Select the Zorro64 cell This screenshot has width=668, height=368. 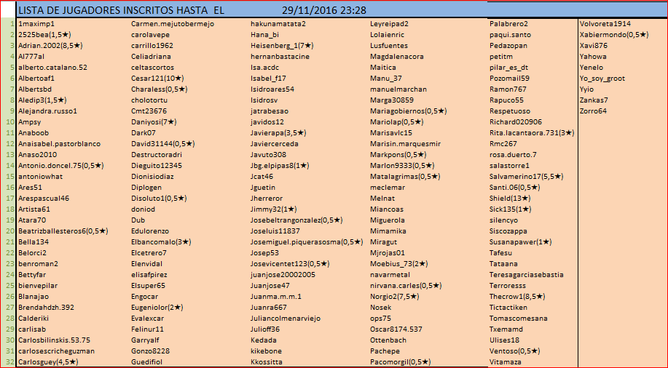tap(593, 111)
